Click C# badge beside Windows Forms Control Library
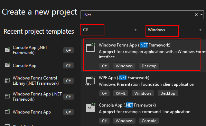This screenshot has height=126, width=206. point(68,81)
